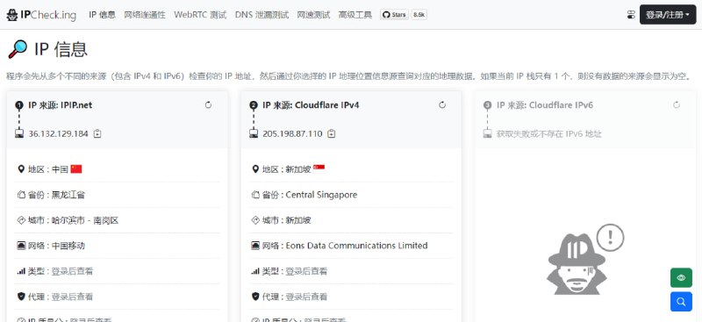The width and height of the screenshot is (702, 322).
Task: Click Eons Data Communications Limited text
Action: point(356,246)
